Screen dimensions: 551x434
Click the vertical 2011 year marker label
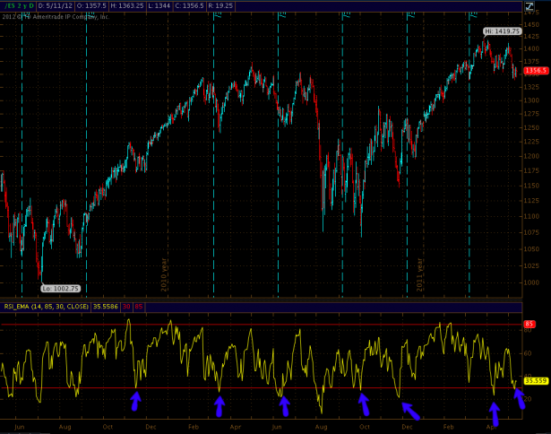point(419,274)
